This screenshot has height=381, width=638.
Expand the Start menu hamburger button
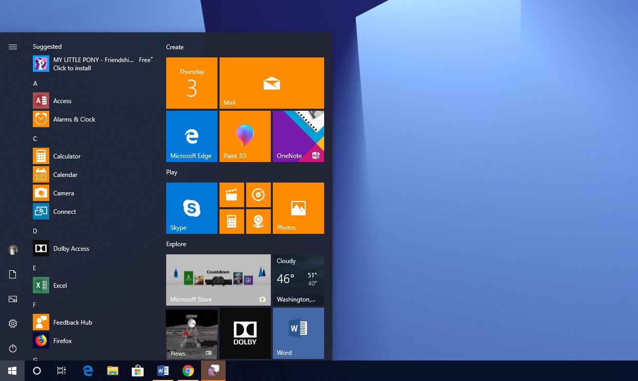click(13, 47)
